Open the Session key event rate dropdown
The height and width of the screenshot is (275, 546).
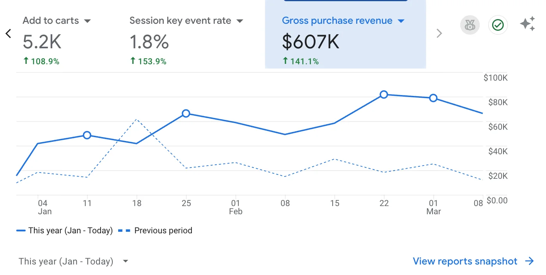coord(240,21)
